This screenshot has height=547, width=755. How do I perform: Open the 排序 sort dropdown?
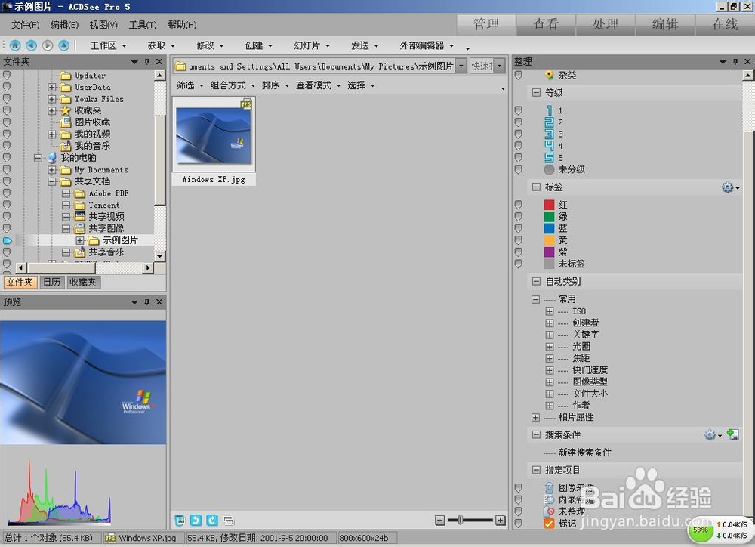pos(275,85)
